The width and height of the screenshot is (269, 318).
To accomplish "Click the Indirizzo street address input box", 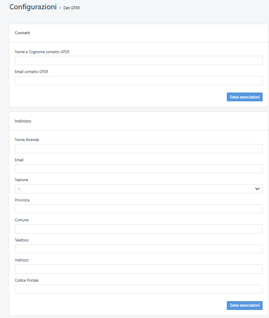I will tap(139, 269).
